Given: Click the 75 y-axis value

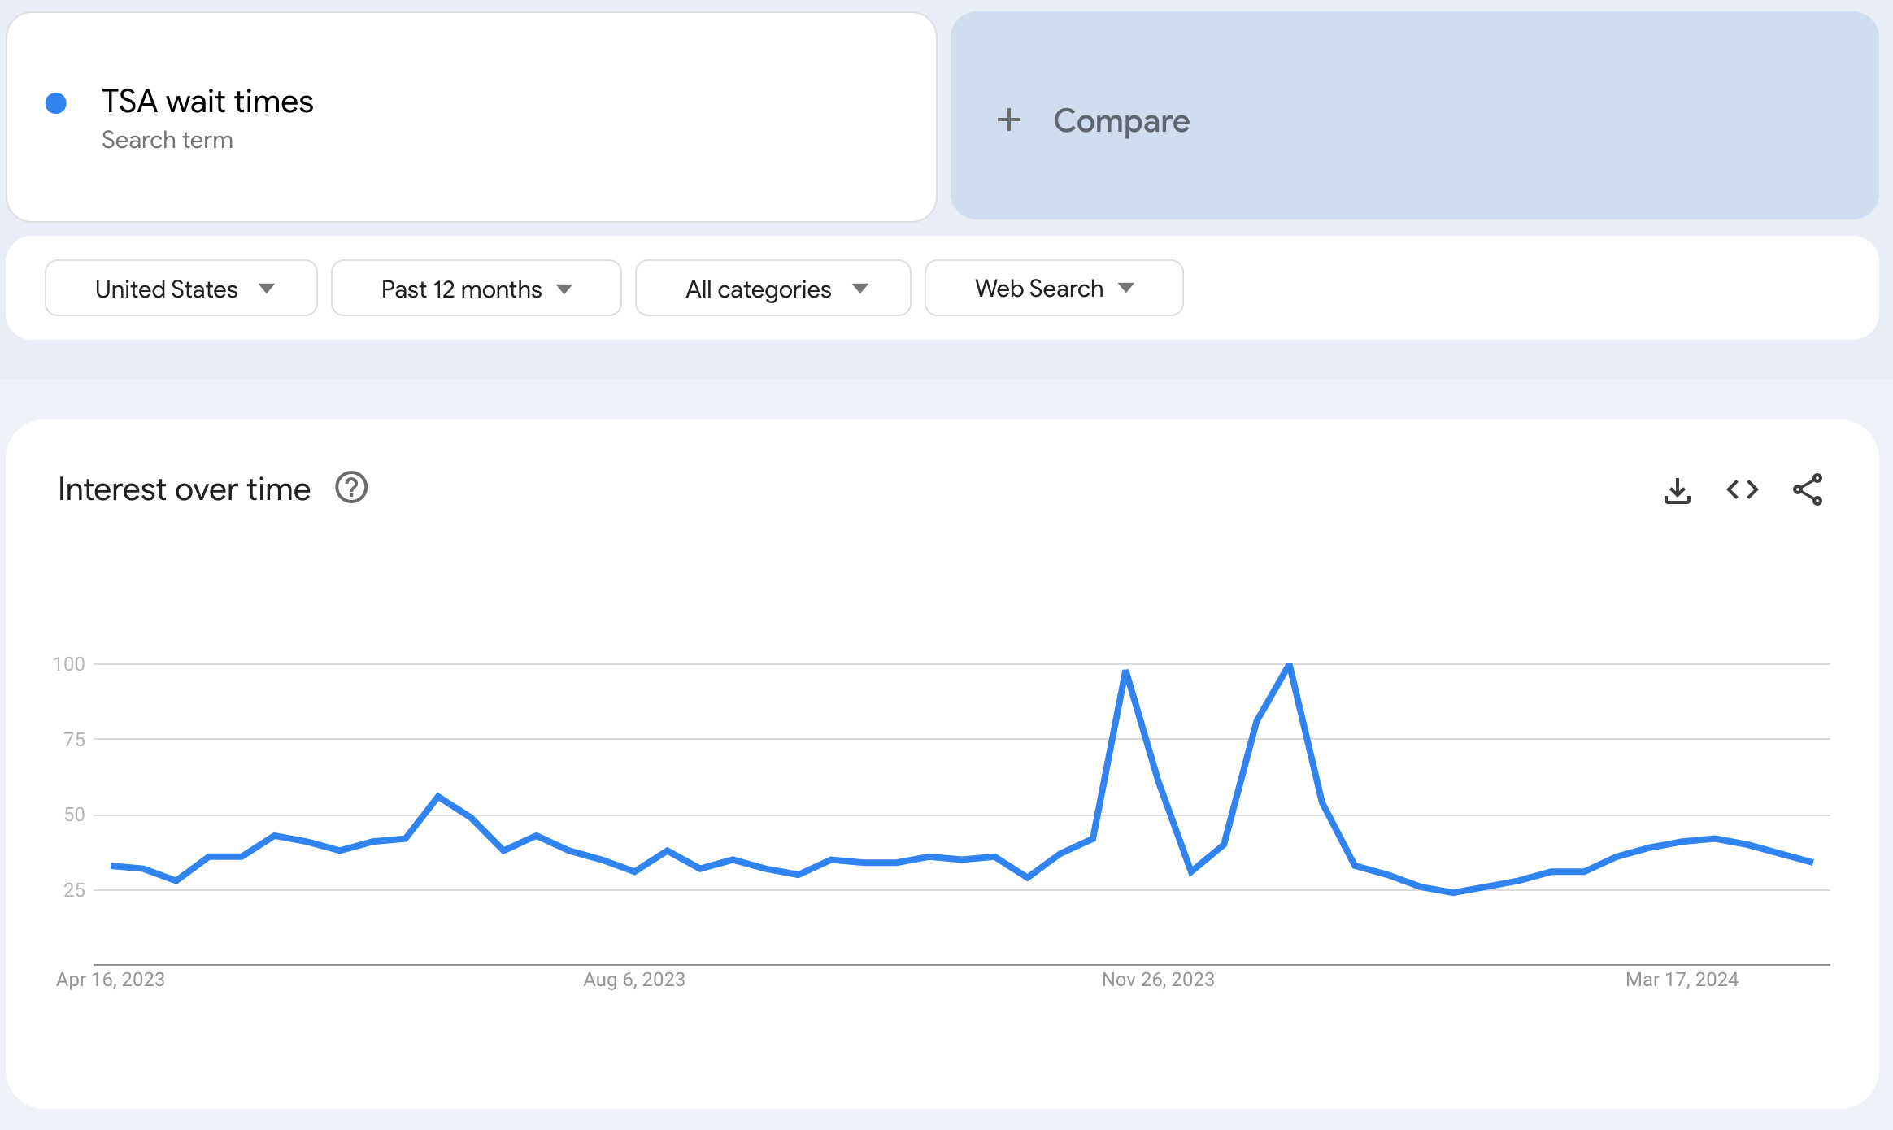Looking at the screenshot, I should point(74,740).
